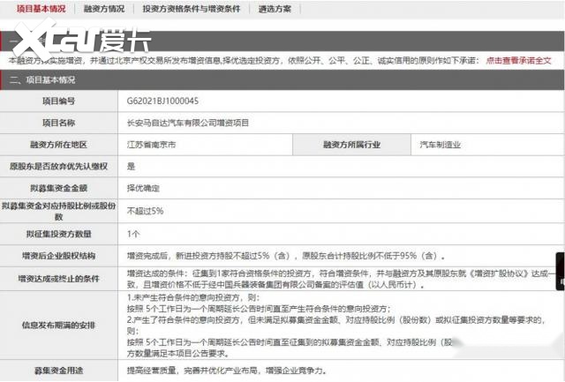Click the 拟募集资金对应持股比例或股份数 label

(59, 211)
